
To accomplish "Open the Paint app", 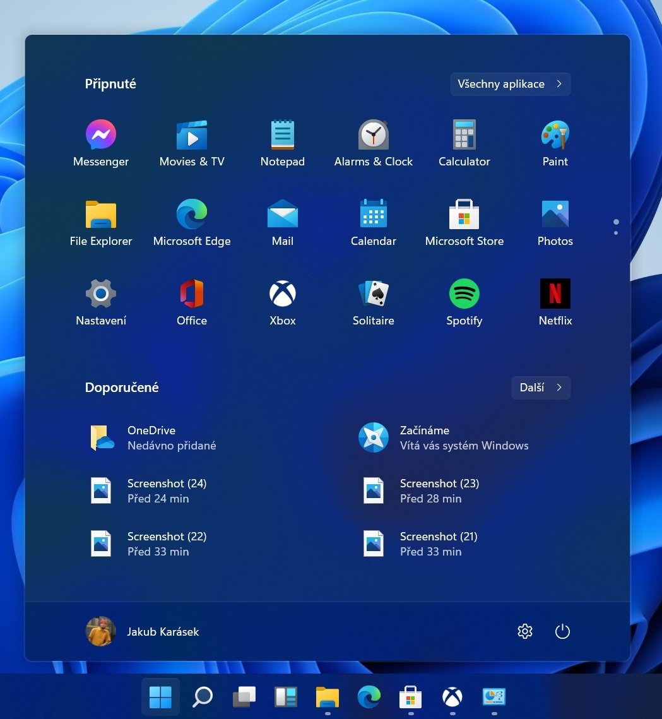I will point(555,143).
